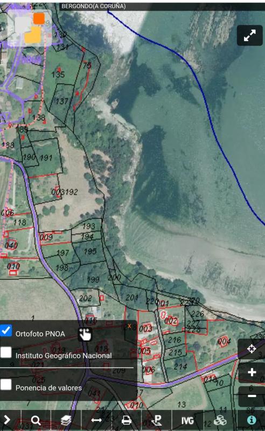Uncheck the Ortofoto PNOA layer
This screenshot has width=265, height=431.
point(6,330)
